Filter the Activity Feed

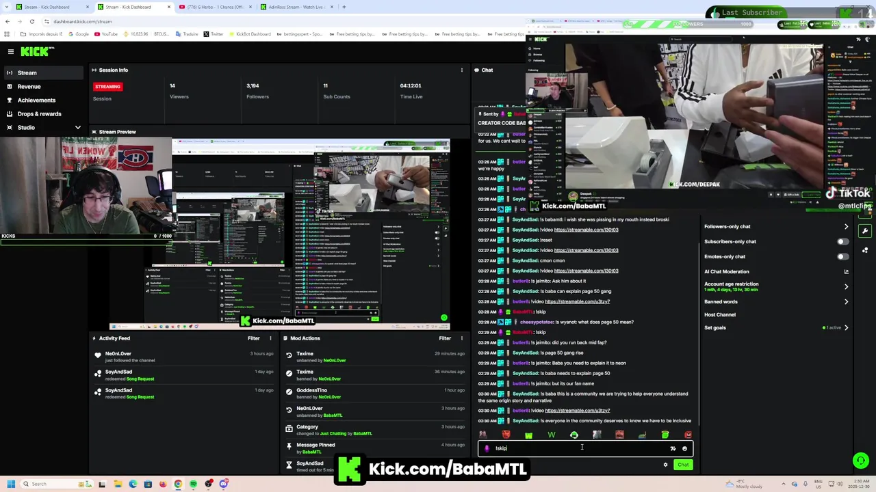(254, 338)
